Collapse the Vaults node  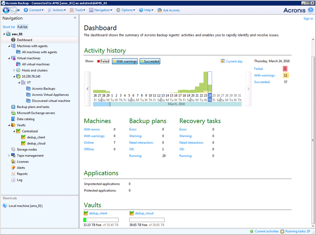9,125
